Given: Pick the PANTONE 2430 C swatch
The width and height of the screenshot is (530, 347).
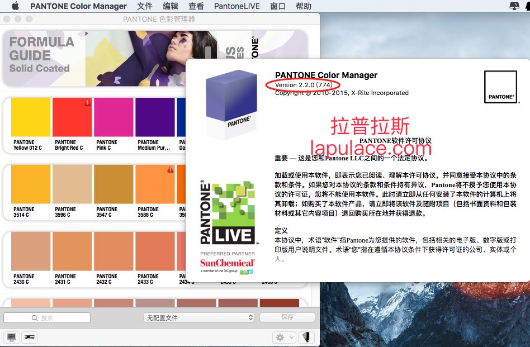Looking at the screenshot, I should [30, 258].
